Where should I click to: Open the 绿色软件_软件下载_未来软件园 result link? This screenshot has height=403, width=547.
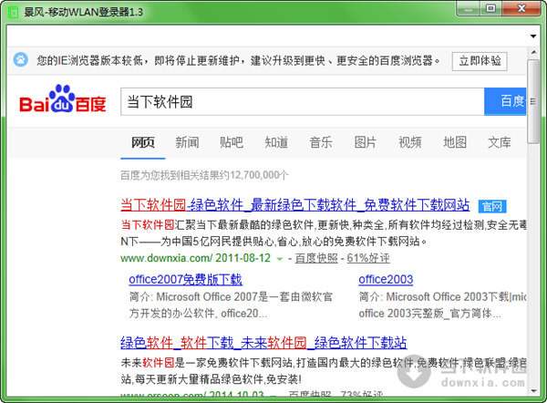coord(263,343)
